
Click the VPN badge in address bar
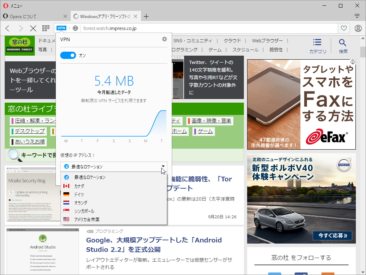[x=61, y=28]
